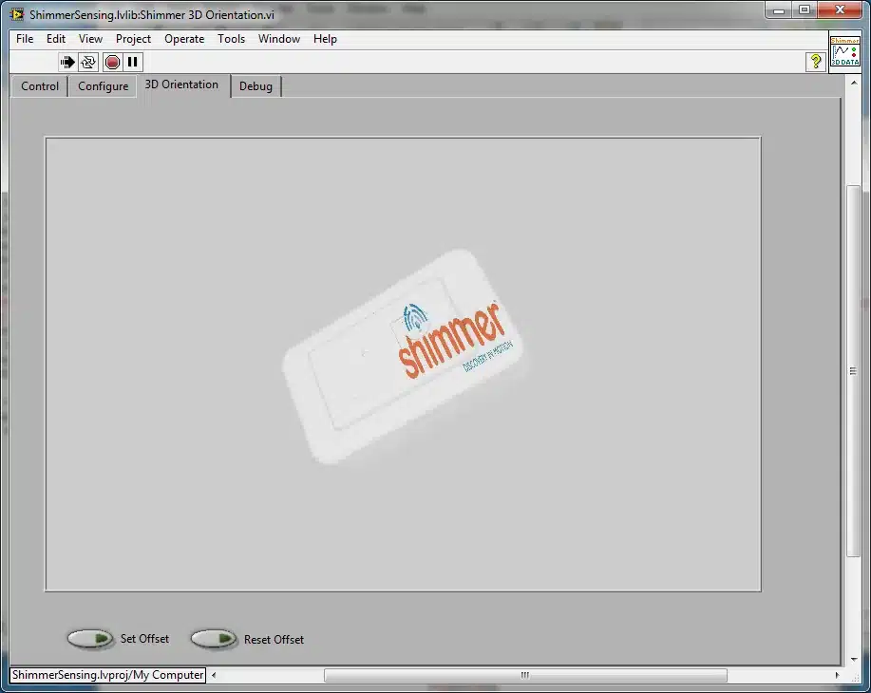Click the Shimmer 3D DATA VI icon

tap(845, 51)
